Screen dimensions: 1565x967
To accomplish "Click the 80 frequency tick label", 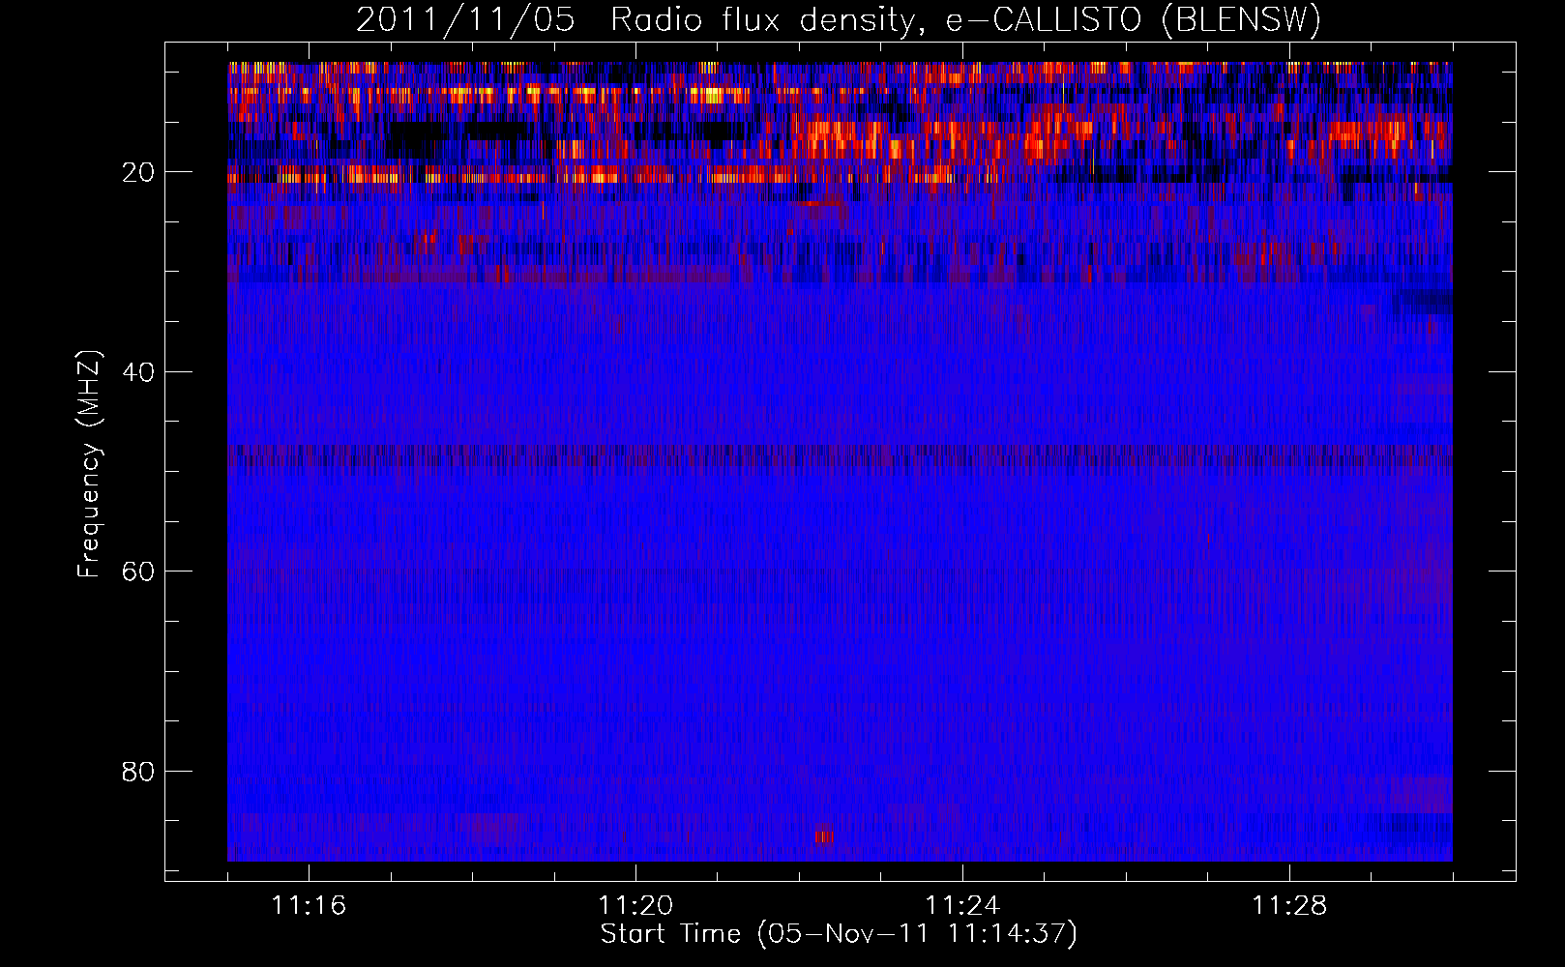I will coord(138,772).
